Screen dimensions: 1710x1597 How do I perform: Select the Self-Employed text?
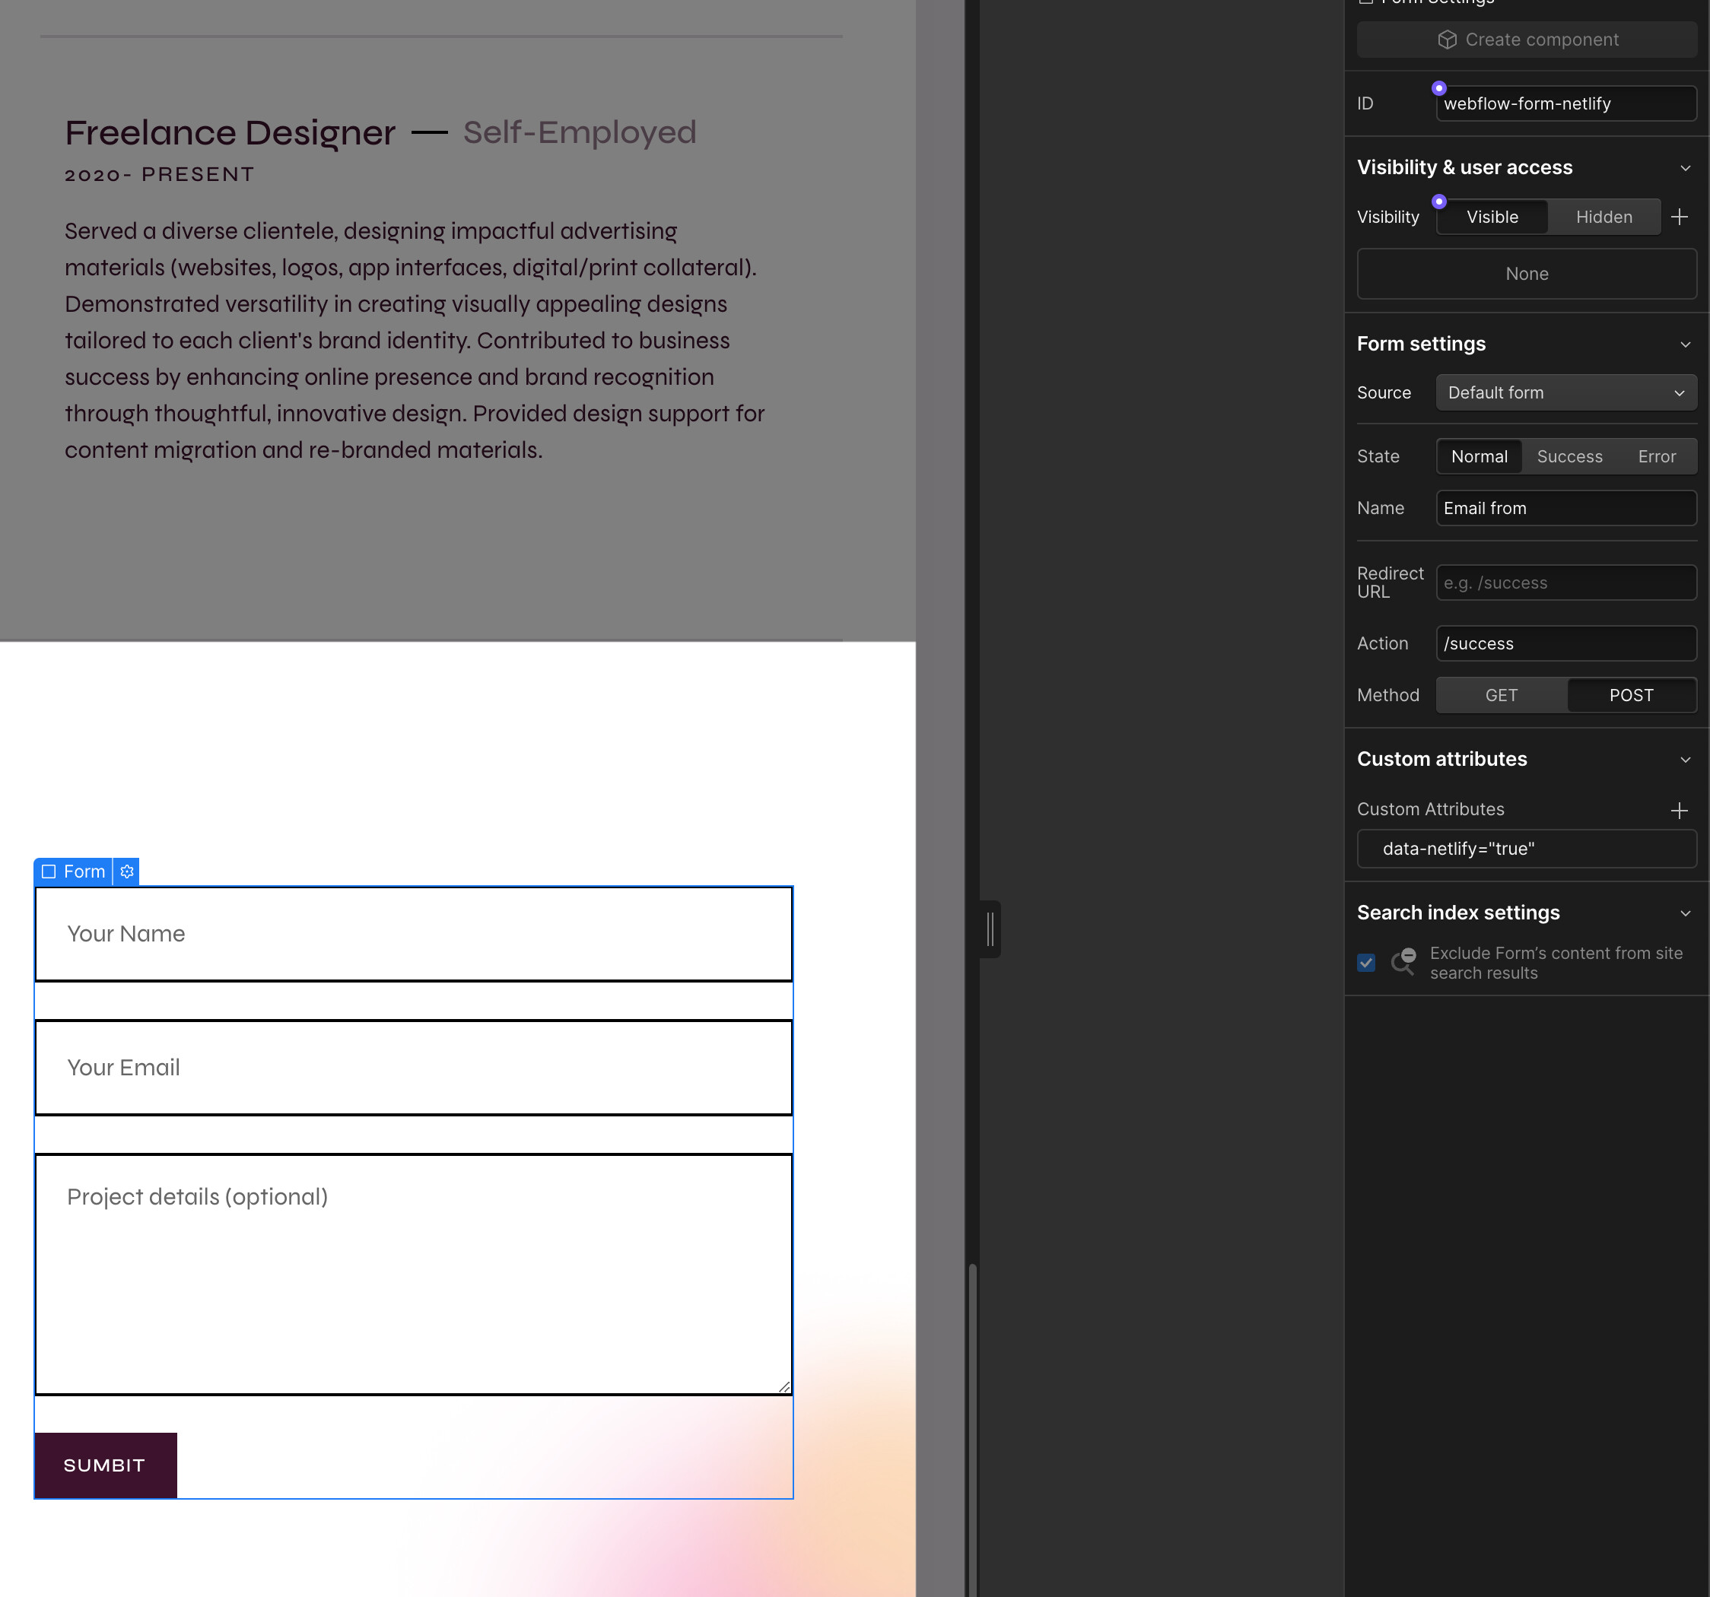[x=579, y=132]
